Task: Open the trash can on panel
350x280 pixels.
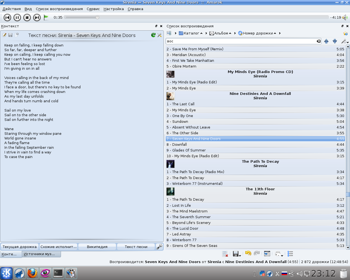Action: 343,273
